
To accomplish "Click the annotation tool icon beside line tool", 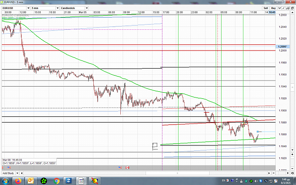I will point(287,8).
